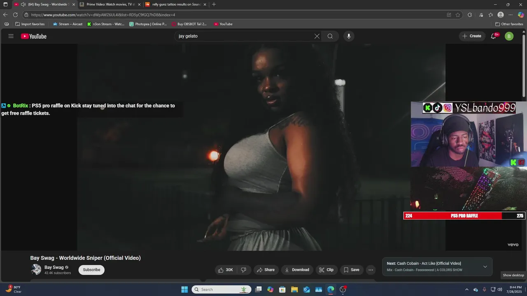Open the Create menu button
The width and height of the screenshot is (527, 296).
[x=471, y=36]
